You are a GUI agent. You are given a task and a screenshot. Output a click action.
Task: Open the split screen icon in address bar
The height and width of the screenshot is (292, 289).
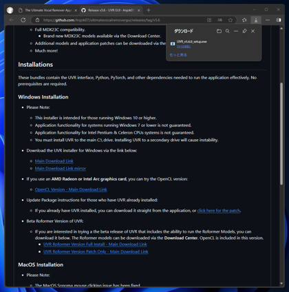[x=209, y=20]
